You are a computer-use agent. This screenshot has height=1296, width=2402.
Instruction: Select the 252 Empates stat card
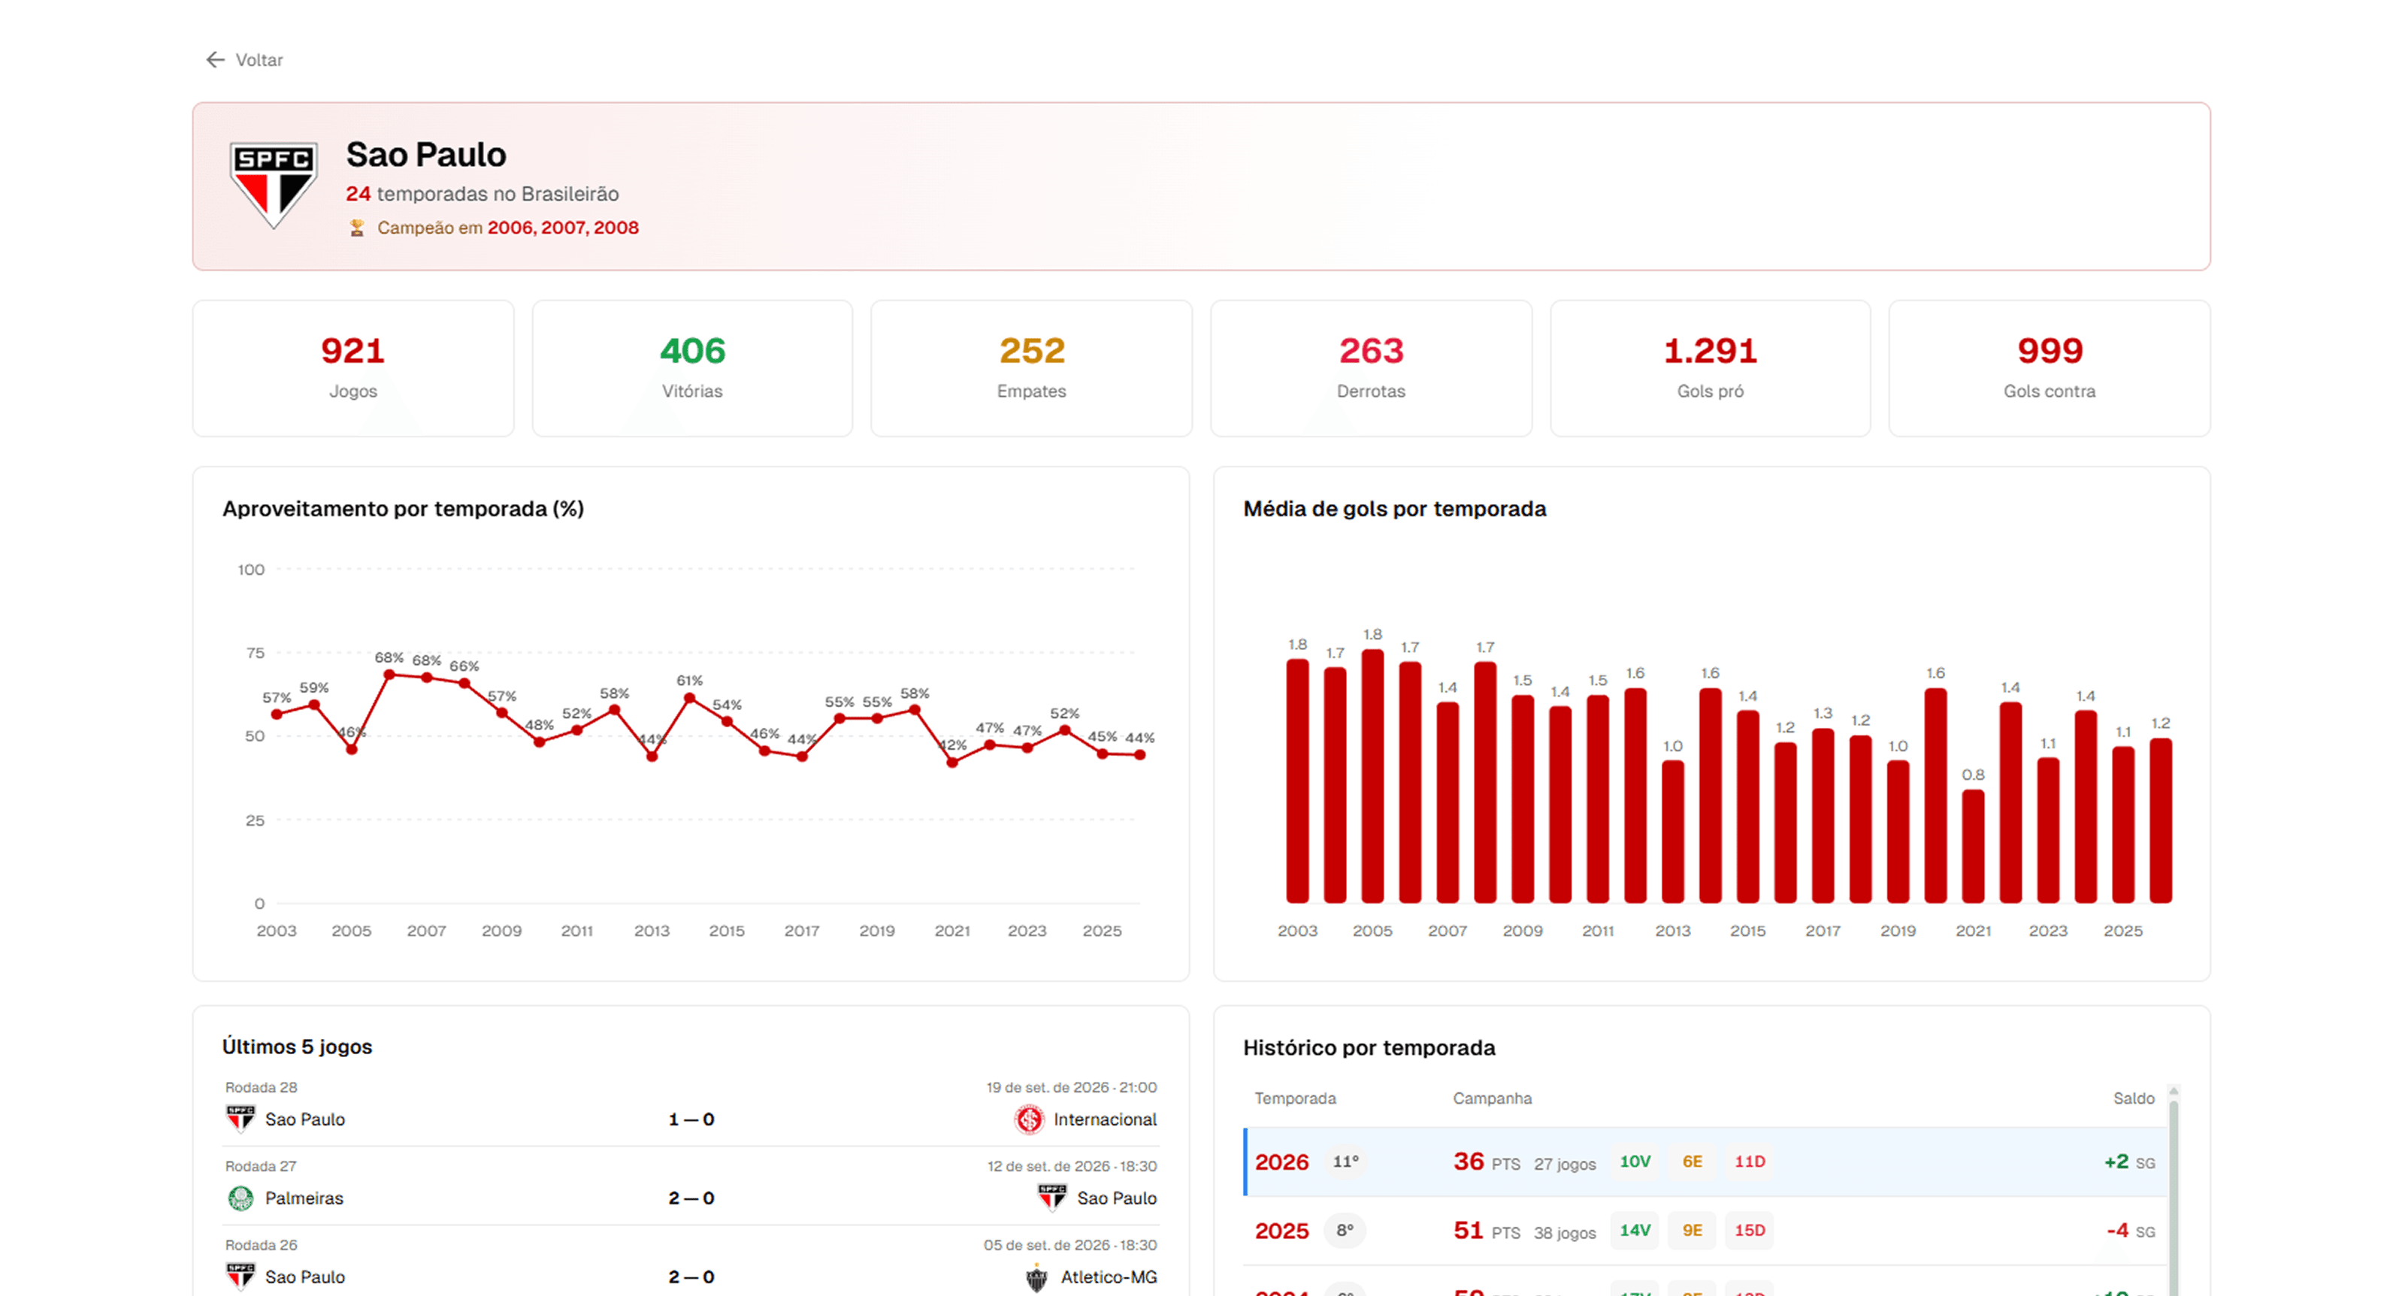click(1031, 368)
